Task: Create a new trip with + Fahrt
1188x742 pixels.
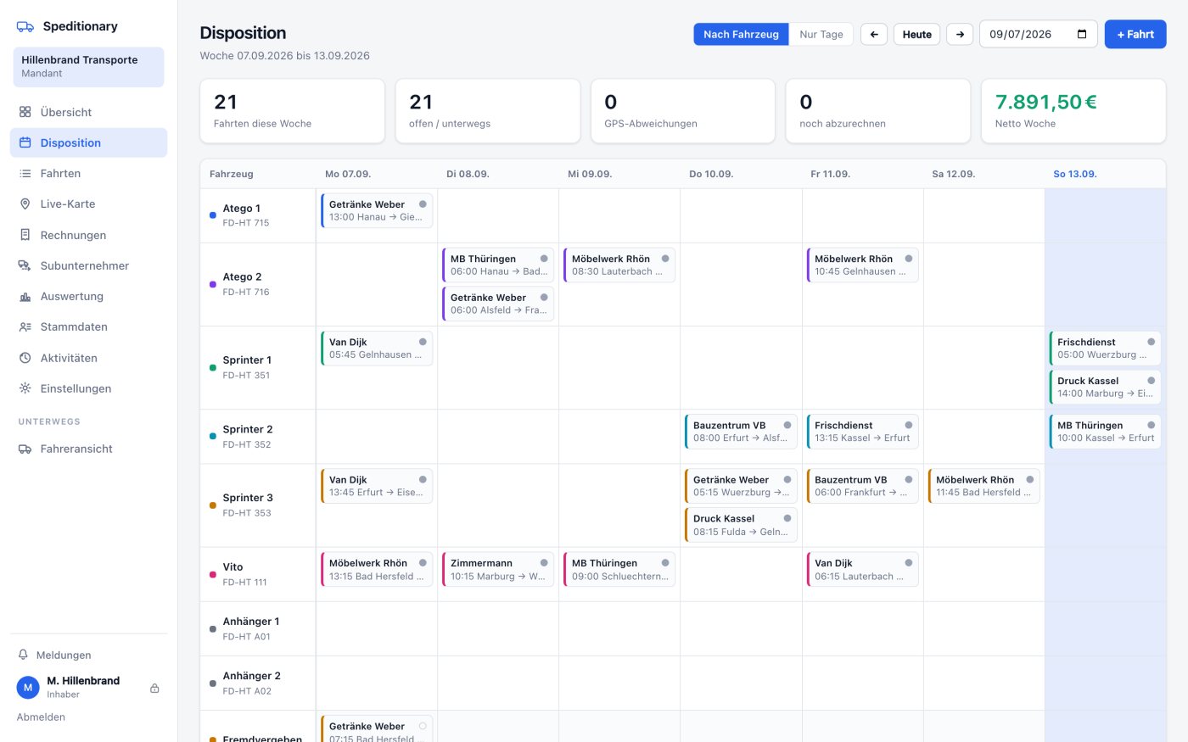Action: 1135,34
